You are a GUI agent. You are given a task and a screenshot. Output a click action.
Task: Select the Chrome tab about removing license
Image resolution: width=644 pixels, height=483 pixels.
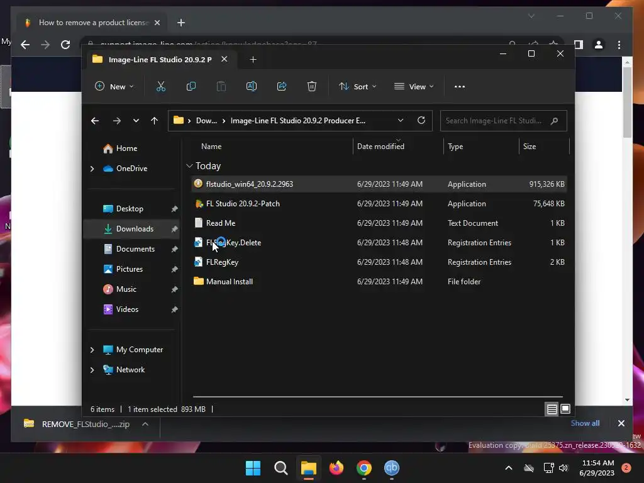[x=93, y=23]
